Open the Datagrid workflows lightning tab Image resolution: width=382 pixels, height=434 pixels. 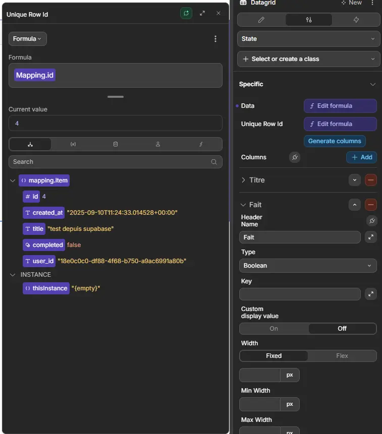(356, 20)
